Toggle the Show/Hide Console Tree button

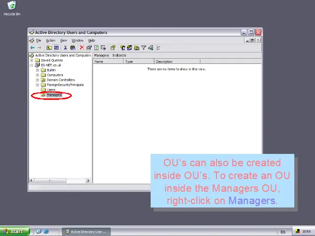[x=56, y=48]
